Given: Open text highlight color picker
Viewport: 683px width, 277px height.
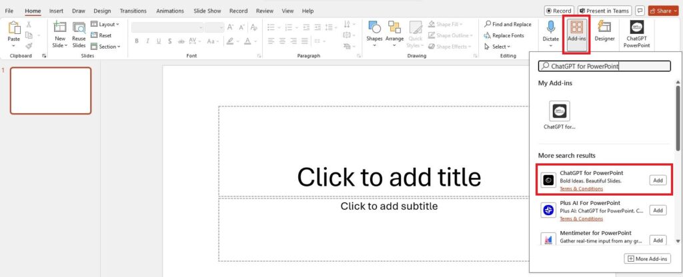Looking at the screenshot, I should click(x=231, y=41).
